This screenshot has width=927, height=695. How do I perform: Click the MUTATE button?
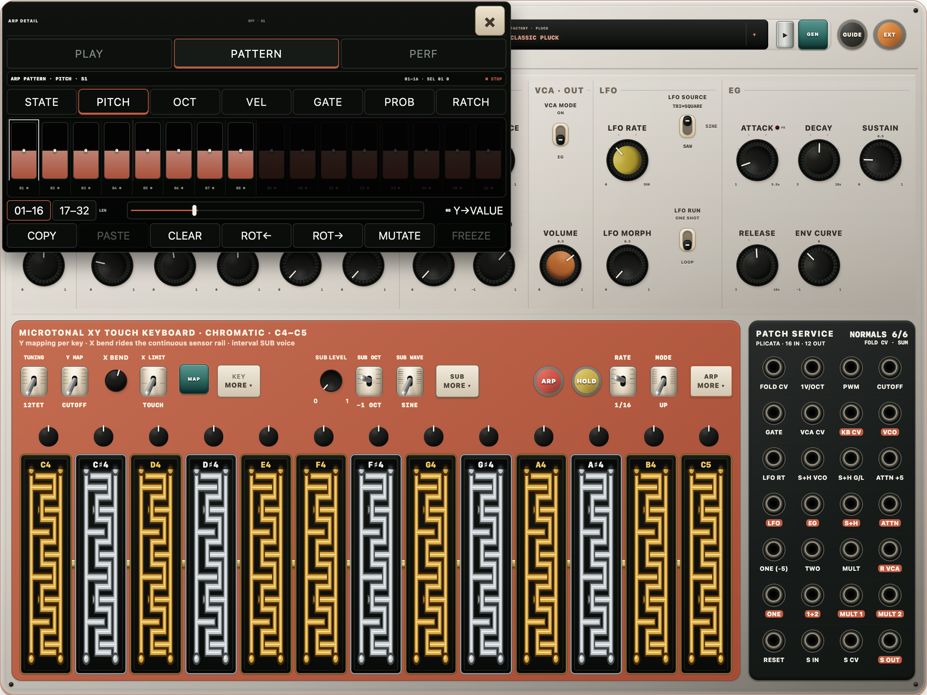pyautogui.click(x=399, y=236)
